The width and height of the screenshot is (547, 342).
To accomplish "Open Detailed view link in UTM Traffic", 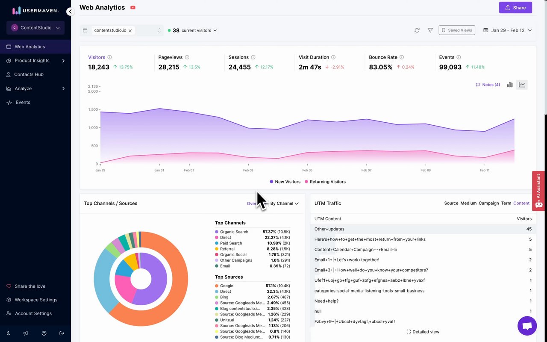I will (423, 332).
